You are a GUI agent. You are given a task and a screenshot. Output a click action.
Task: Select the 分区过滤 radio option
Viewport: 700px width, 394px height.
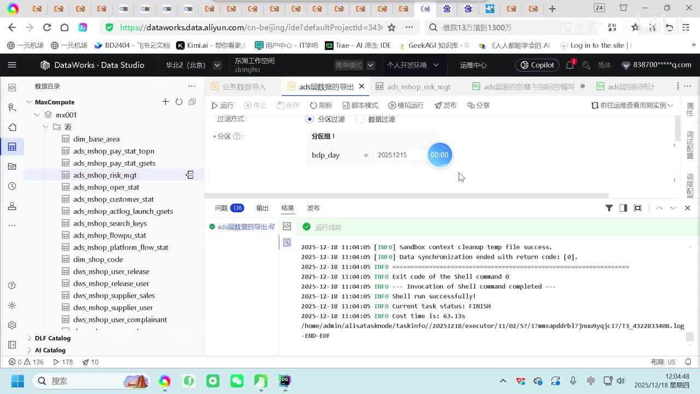(x=310, y=119)
